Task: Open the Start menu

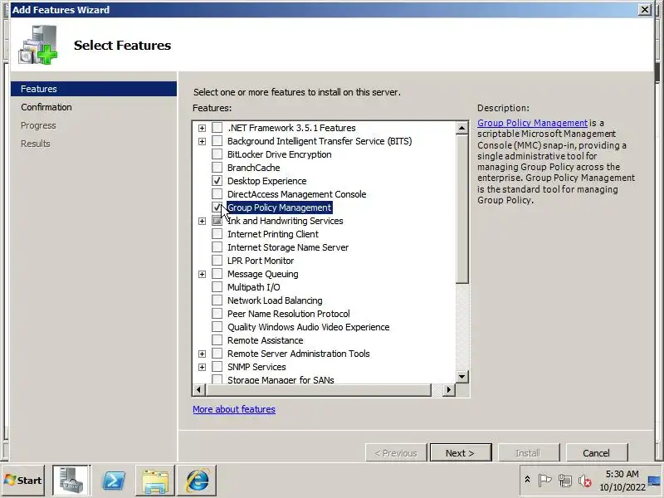Action: 23,481
